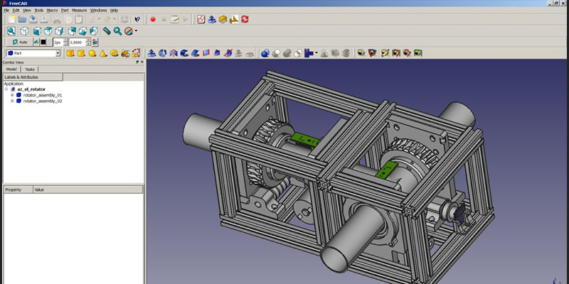569x284 pixels.
Task: Click the red macro record button
Action: point(152,19)
